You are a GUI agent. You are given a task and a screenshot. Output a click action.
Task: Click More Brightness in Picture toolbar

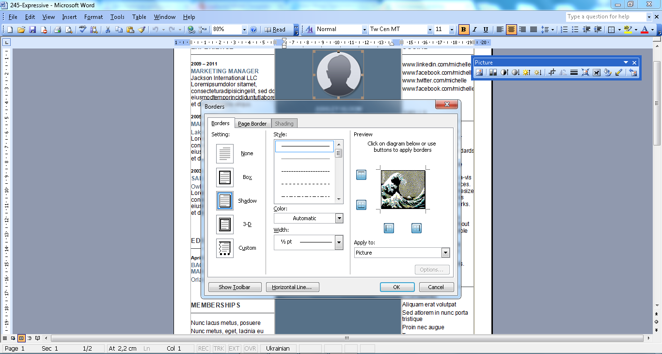527,73
